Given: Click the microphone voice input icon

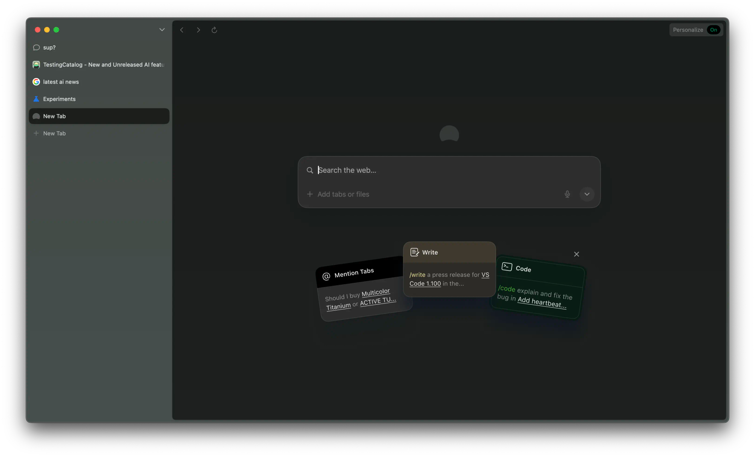Looking at the screenshot, I should click(567, 194).
